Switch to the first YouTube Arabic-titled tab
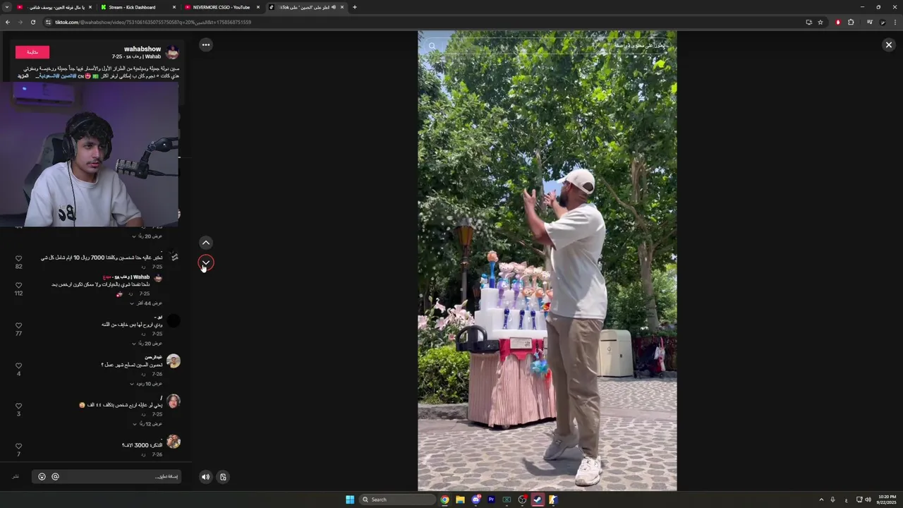This screenshot has height=508, width=903. coord(53,7)
